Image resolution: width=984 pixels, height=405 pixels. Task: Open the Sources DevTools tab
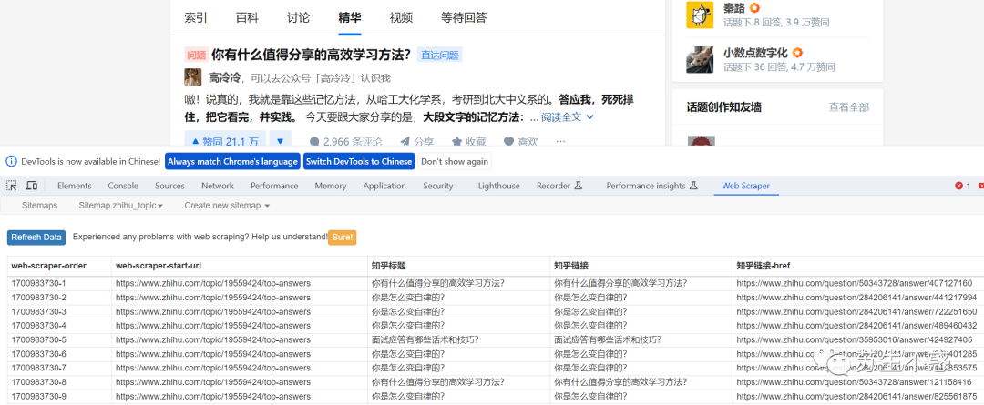click(x=169, y=186)
